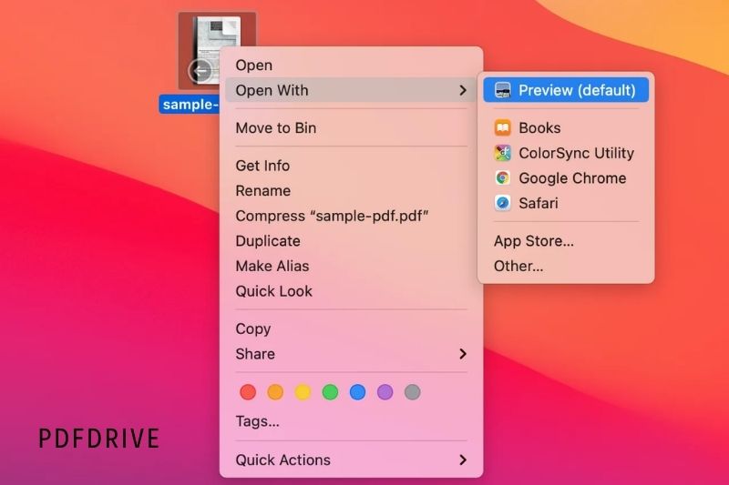The height and width of the screenshot is (485, 729).
Task: Open the Share submenu entry
Action: coord(351,353)
